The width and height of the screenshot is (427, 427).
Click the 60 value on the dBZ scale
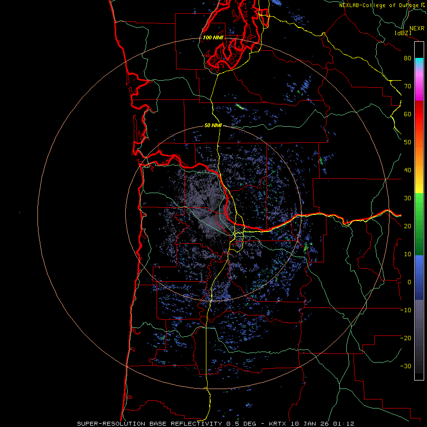[x=408, y=114]
